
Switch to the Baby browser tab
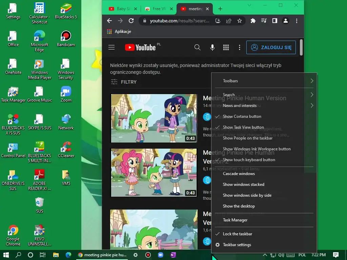tap(123, 9)
